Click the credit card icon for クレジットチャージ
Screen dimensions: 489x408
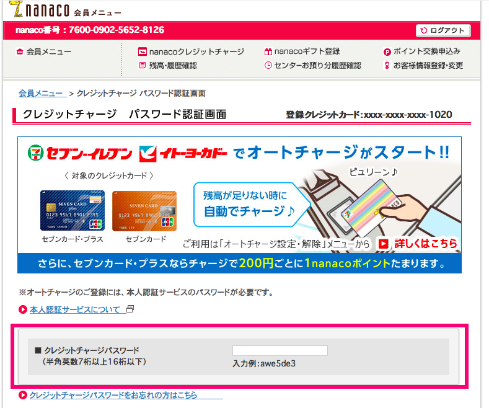click(x=142, y=51)
